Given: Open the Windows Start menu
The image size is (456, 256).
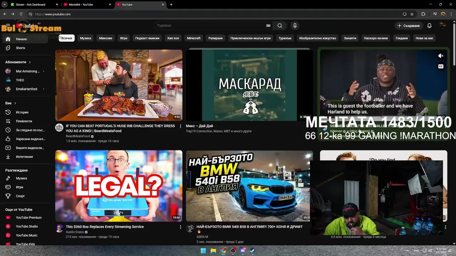Looking at the screenshot, I should coord(203,251).
